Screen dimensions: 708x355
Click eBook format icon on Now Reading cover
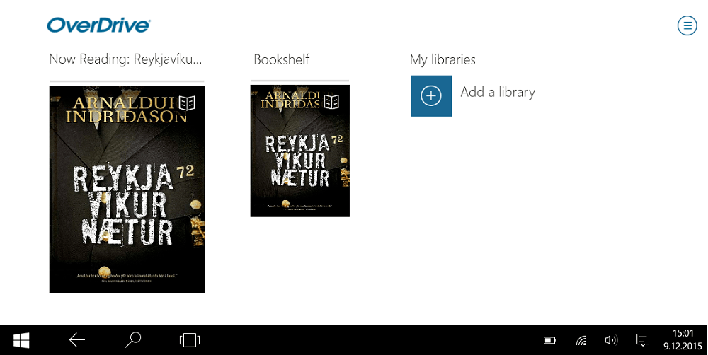pos(187,103)
